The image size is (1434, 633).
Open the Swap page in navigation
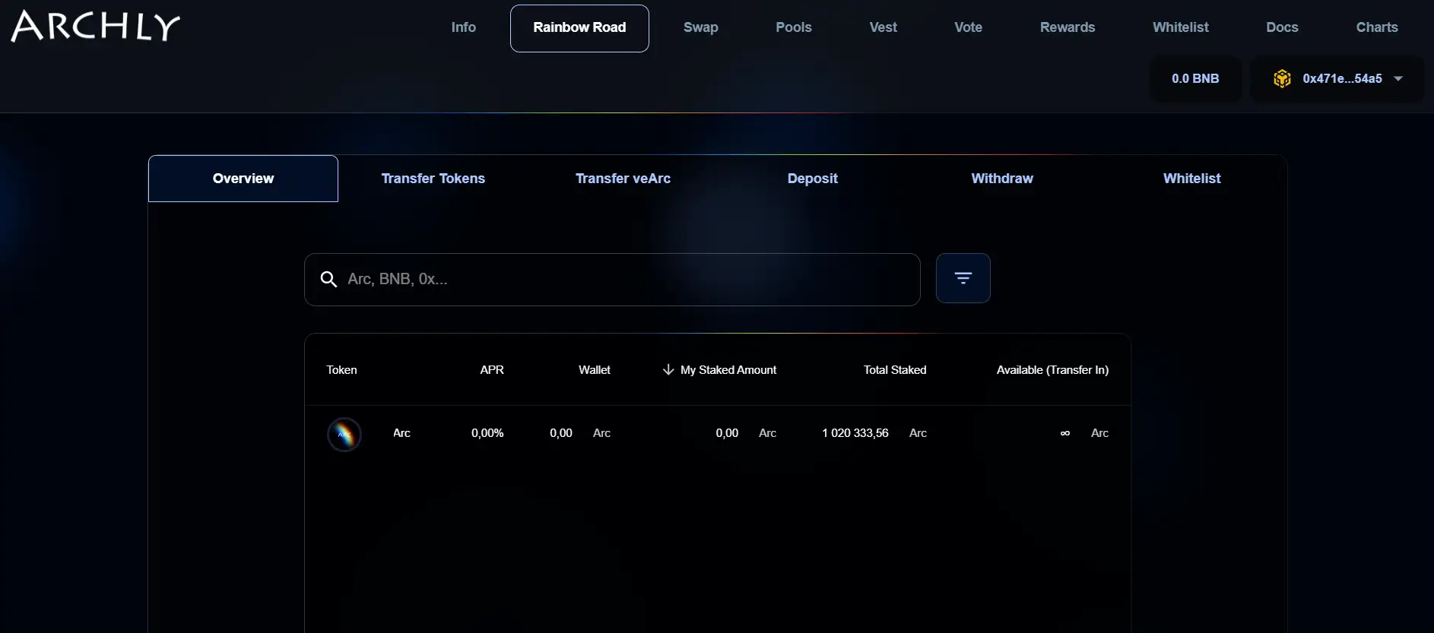pos(700,27)
